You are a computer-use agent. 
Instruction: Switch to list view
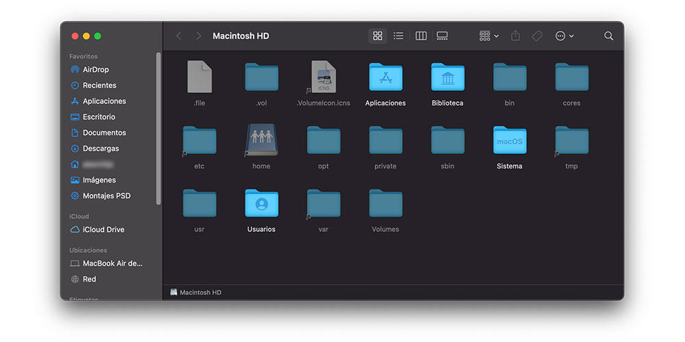pos(398,36)
